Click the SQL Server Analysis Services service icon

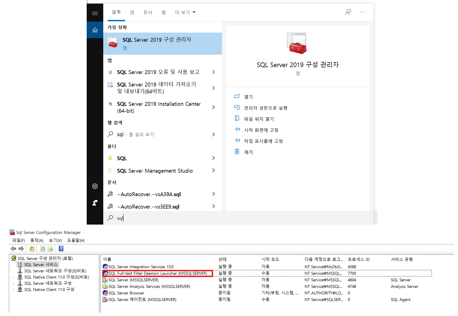(105, 286)
